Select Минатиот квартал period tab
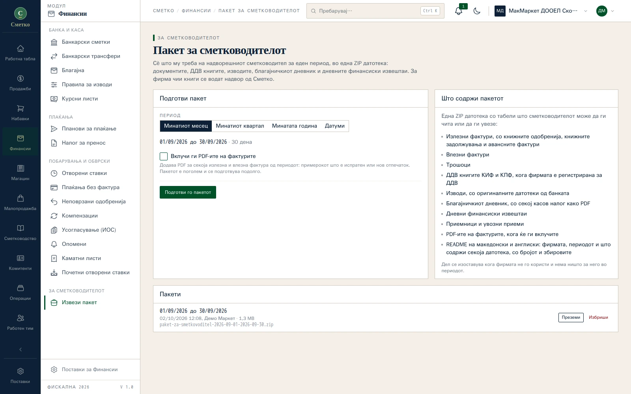The image size is (631, 394). click(x=240, y=126)
